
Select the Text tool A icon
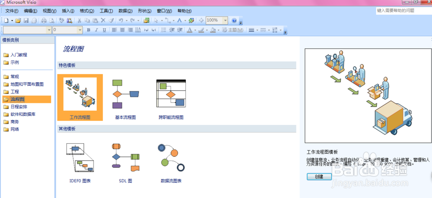pyautogui.click(x=179, y=21)
